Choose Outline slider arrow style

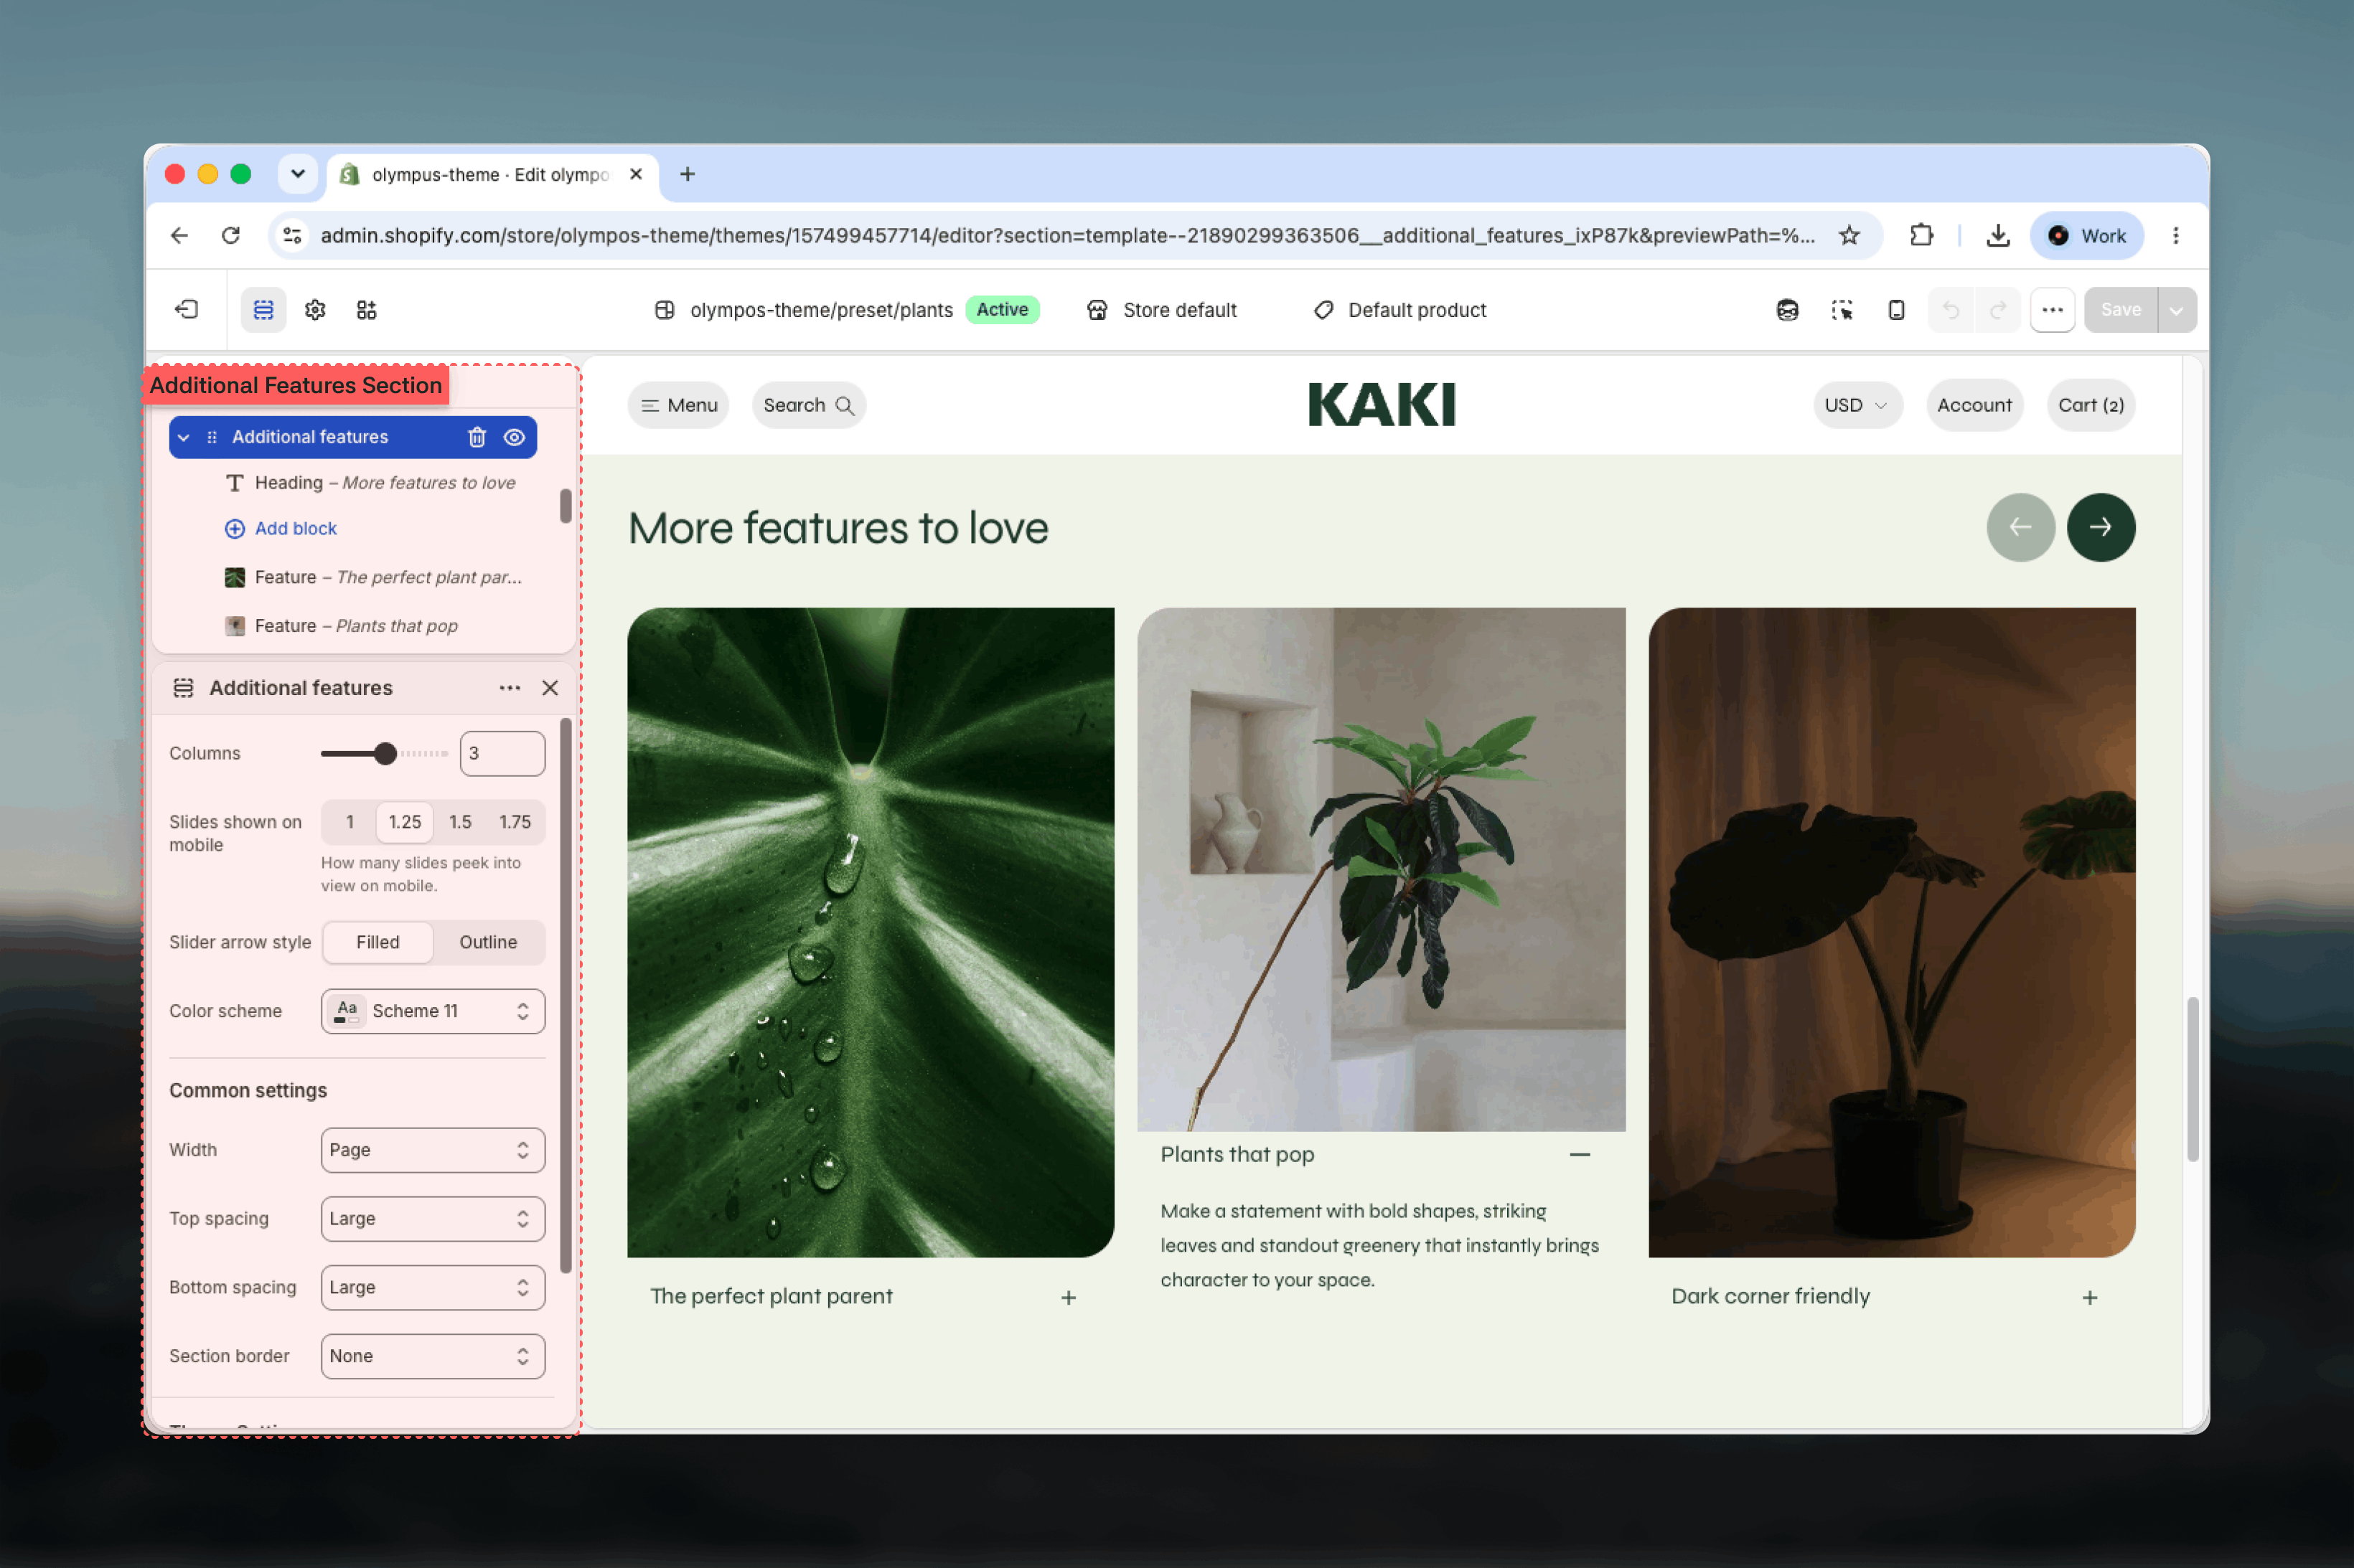pos(488,942)
